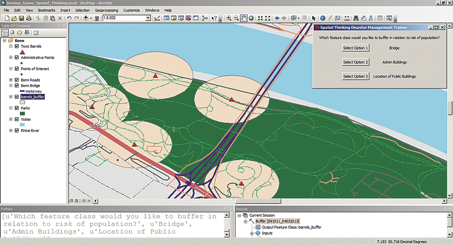
Task: Expand the Inputs node in Results
Action: [252, 233]
